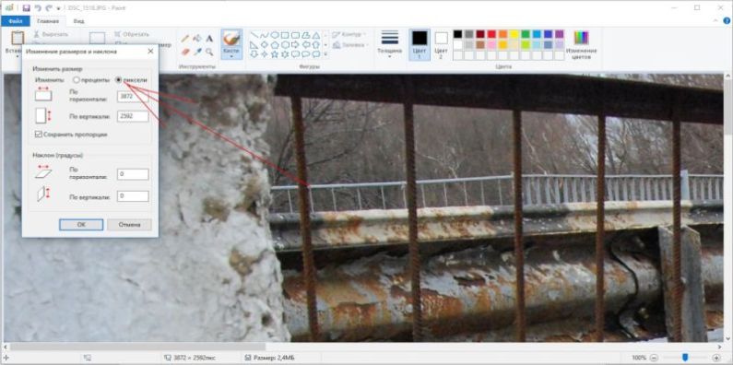The width and height of the screenshot is (733, 365).
Task: Select the Fill with color bucket tool
Action: (x=197, y=39)
